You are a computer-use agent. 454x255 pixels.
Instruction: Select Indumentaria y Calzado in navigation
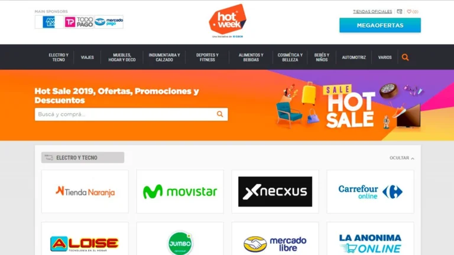pyautogui.click(x=164, y=57)
